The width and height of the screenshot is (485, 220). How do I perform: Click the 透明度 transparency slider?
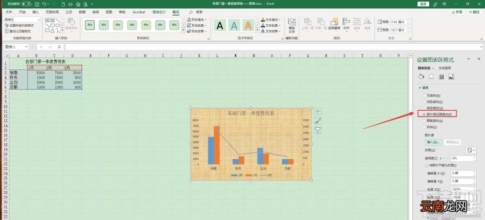(x=444, y=158)
